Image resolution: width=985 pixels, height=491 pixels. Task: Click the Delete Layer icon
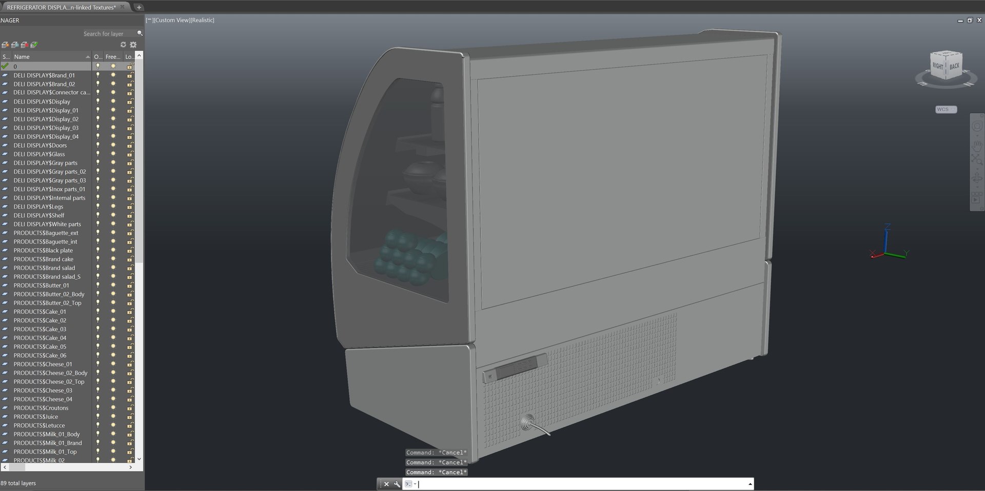point(24,45)
